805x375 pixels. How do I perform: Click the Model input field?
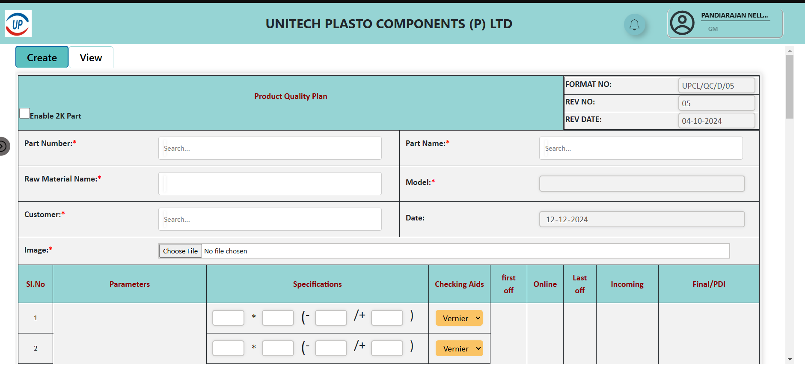642,184
